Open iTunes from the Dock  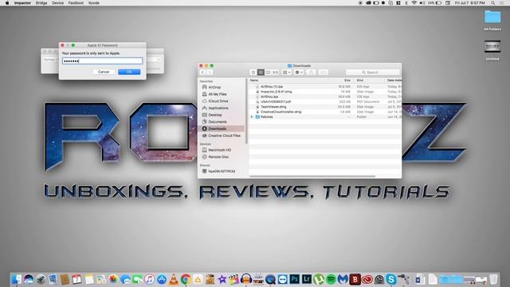149,279
